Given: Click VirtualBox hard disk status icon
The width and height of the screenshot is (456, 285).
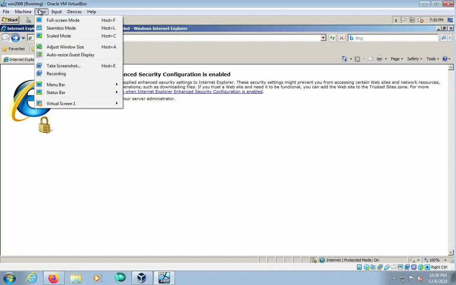Looking at the screenshot, I should pyautogui.click(x=359, y=267).
